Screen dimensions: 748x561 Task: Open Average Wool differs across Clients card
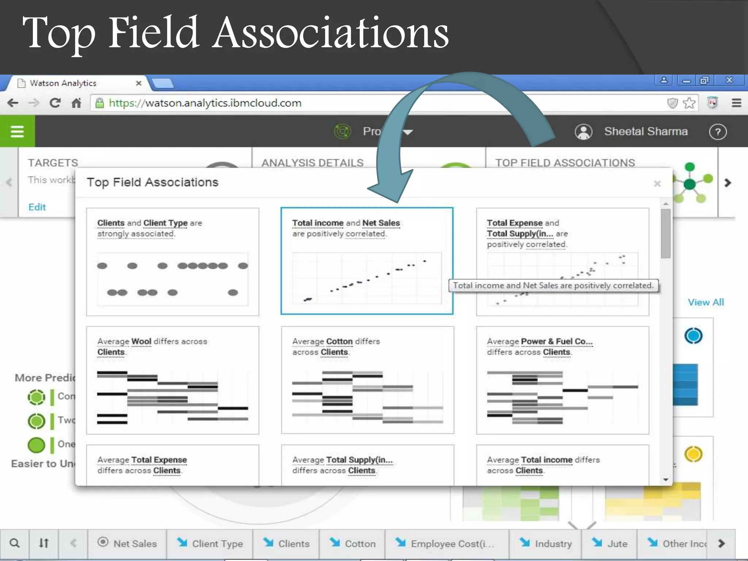click(x=173, y=380)
